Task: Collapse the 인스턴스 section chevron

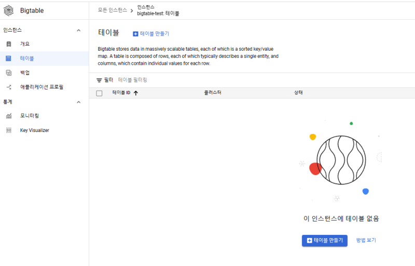Action: (79, 31)
